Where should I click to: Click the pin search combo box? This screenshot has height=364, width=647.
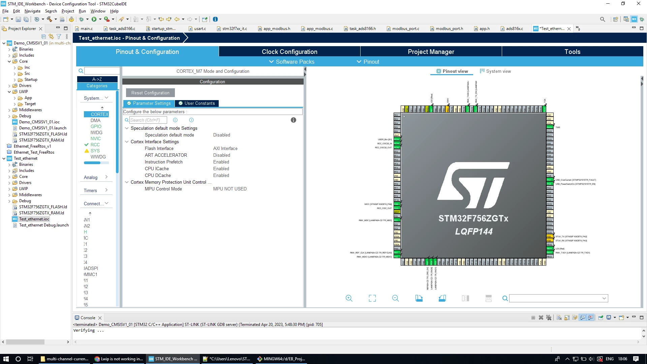558,298
